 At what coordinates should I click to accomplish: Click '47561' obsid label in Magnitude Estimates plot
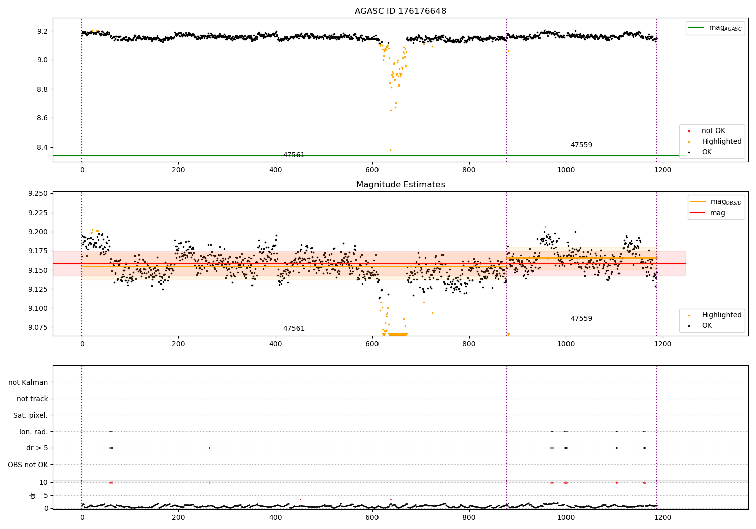[x=294, y=329]
